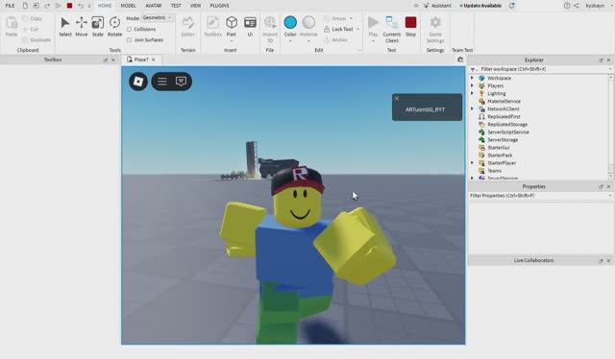Click the undo arrow in quick access bar

(81, 6)
